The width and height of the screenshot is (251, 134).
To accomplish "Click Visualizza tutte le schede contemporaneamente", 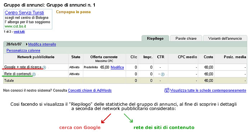I will (208, 90).
